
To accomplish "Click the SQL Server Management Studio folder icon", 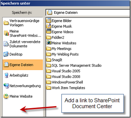I will click(49, 65).
